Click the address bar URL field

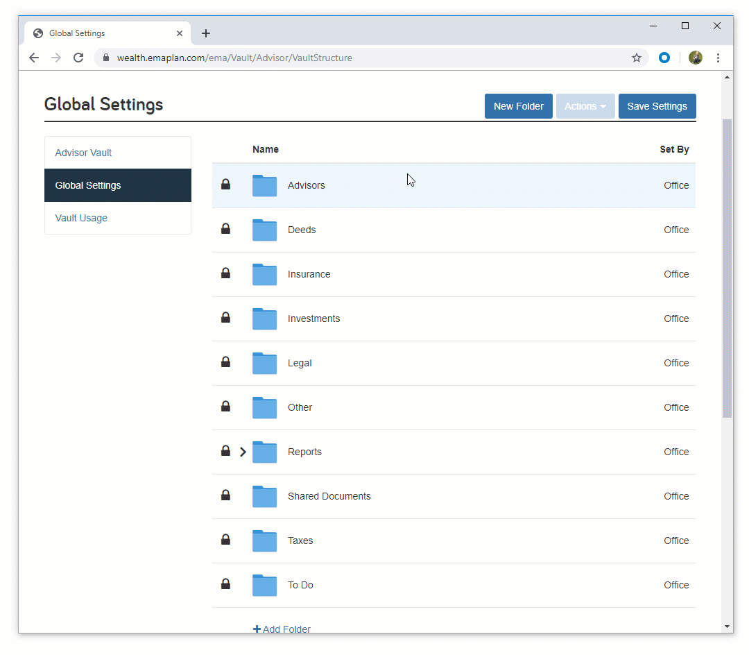pyautogui.click(x=372, y=58)
